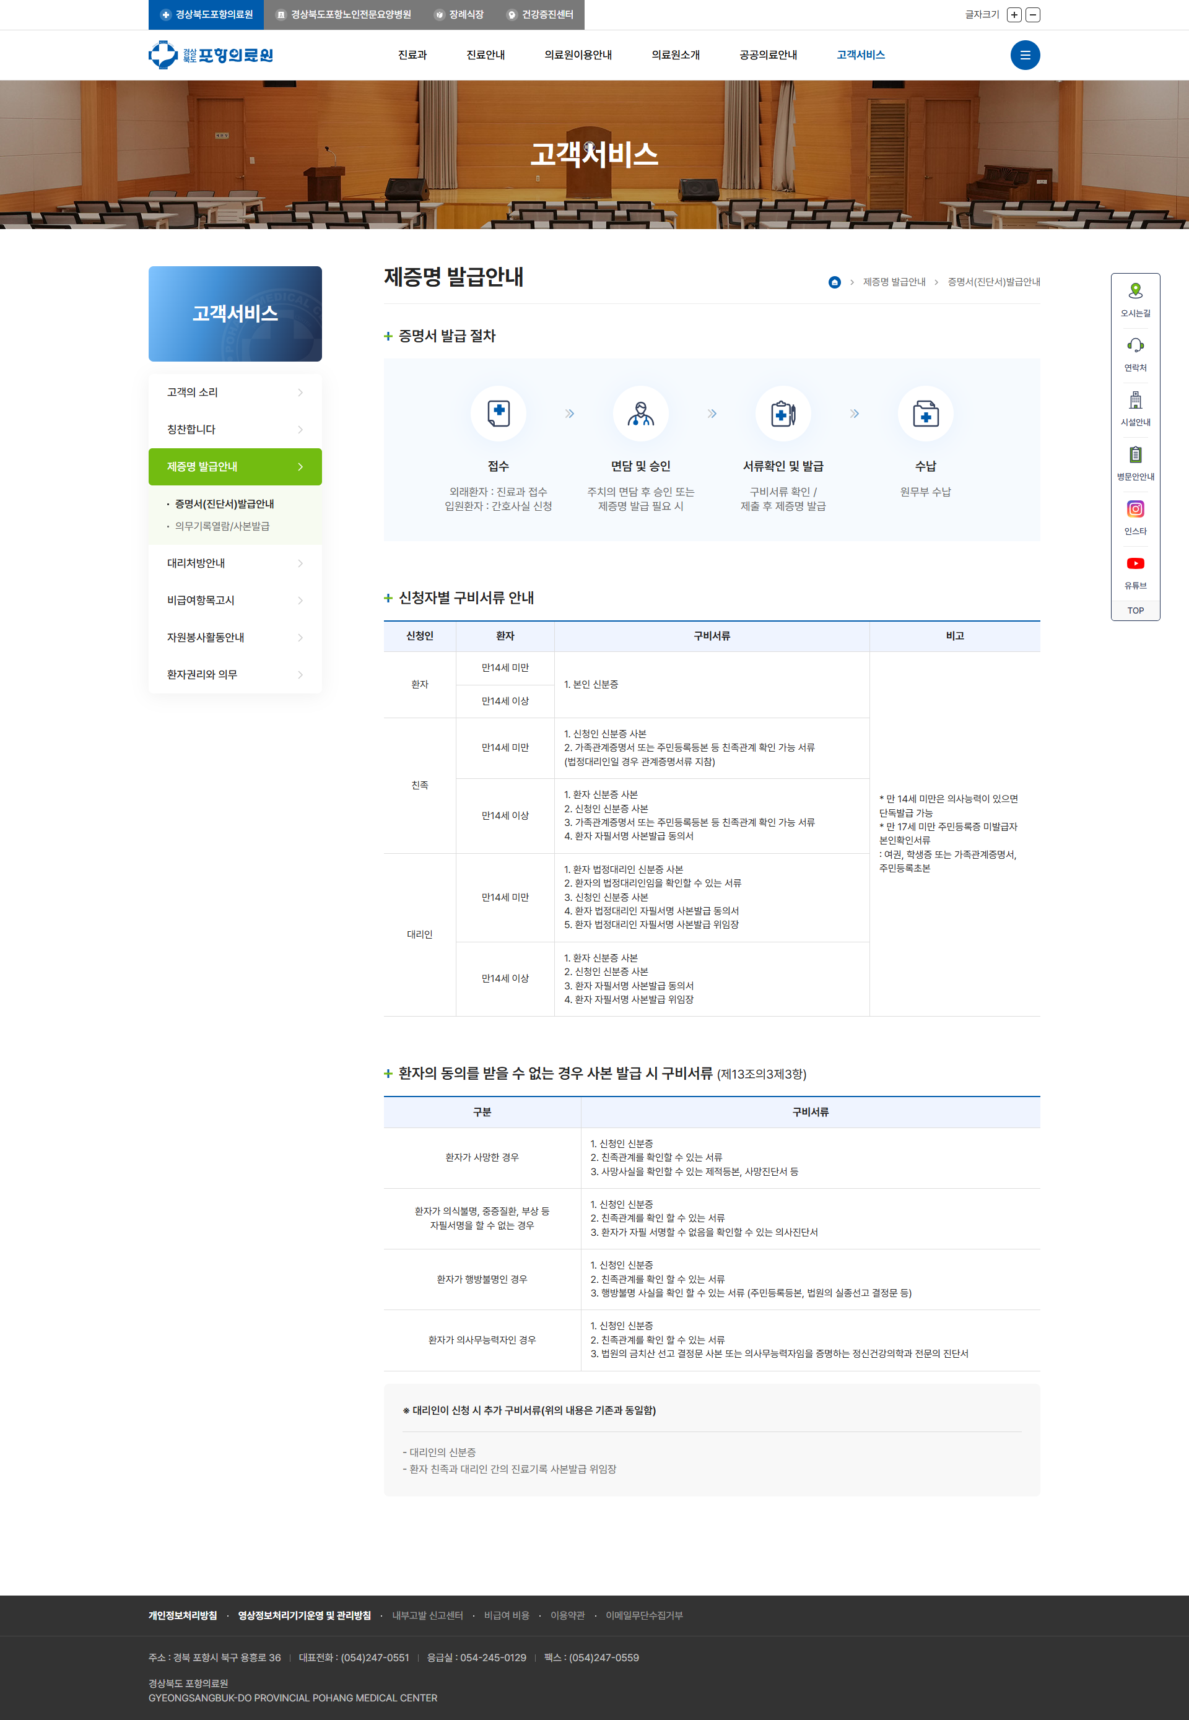Screen dimensions: 1189x1720
Task: Increase font size with plus button
Action: tap(1013, 15)
